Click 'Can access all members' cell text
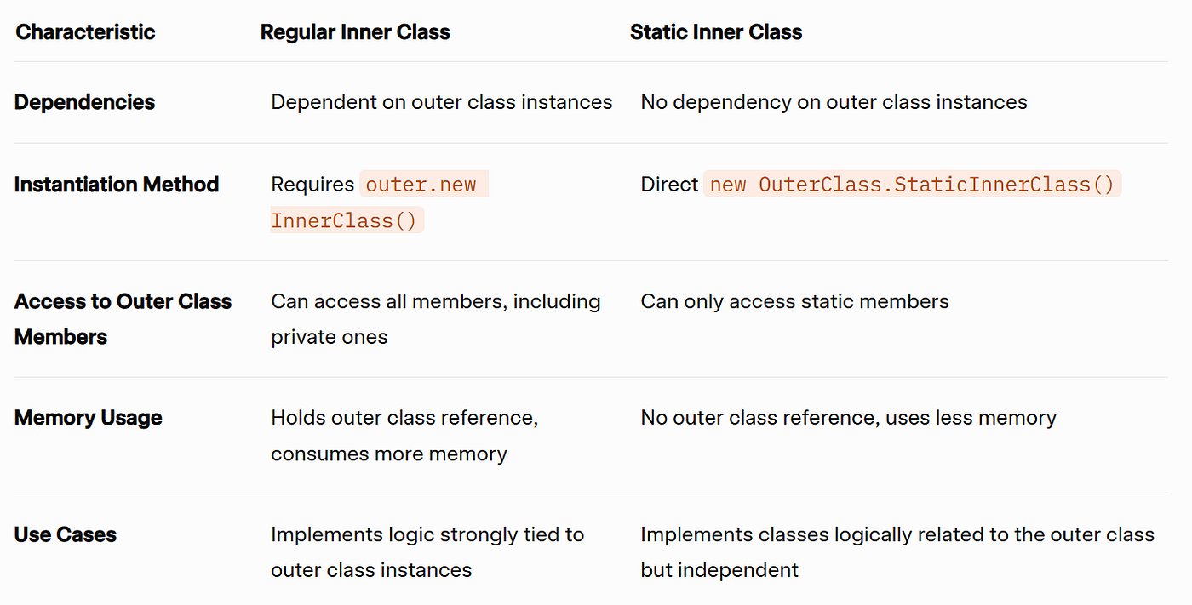 436,319
